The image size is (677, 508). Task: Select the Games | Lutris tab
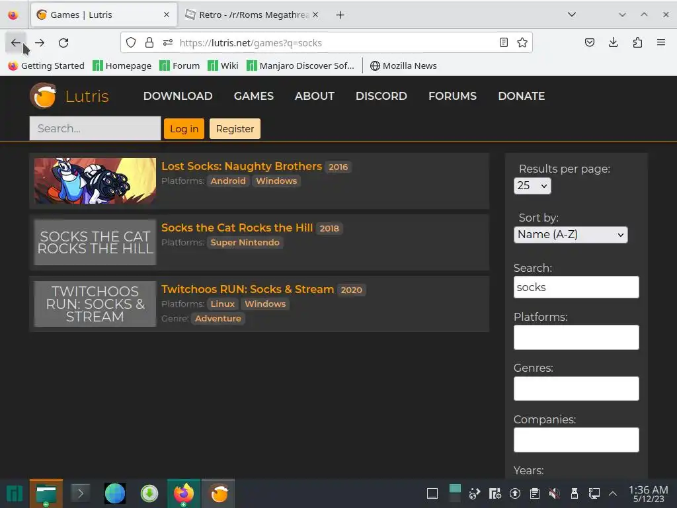pyautogui.click(x=104, y=15)
